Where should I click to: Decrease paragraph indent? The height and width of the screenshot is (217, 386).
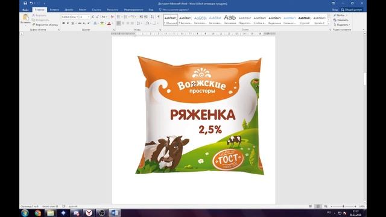141,17
